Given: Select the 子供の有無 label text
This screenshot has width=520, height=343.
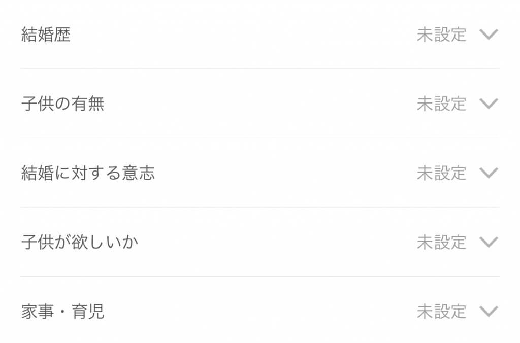Looking at the screenshot, I should [x=63, y=104].
